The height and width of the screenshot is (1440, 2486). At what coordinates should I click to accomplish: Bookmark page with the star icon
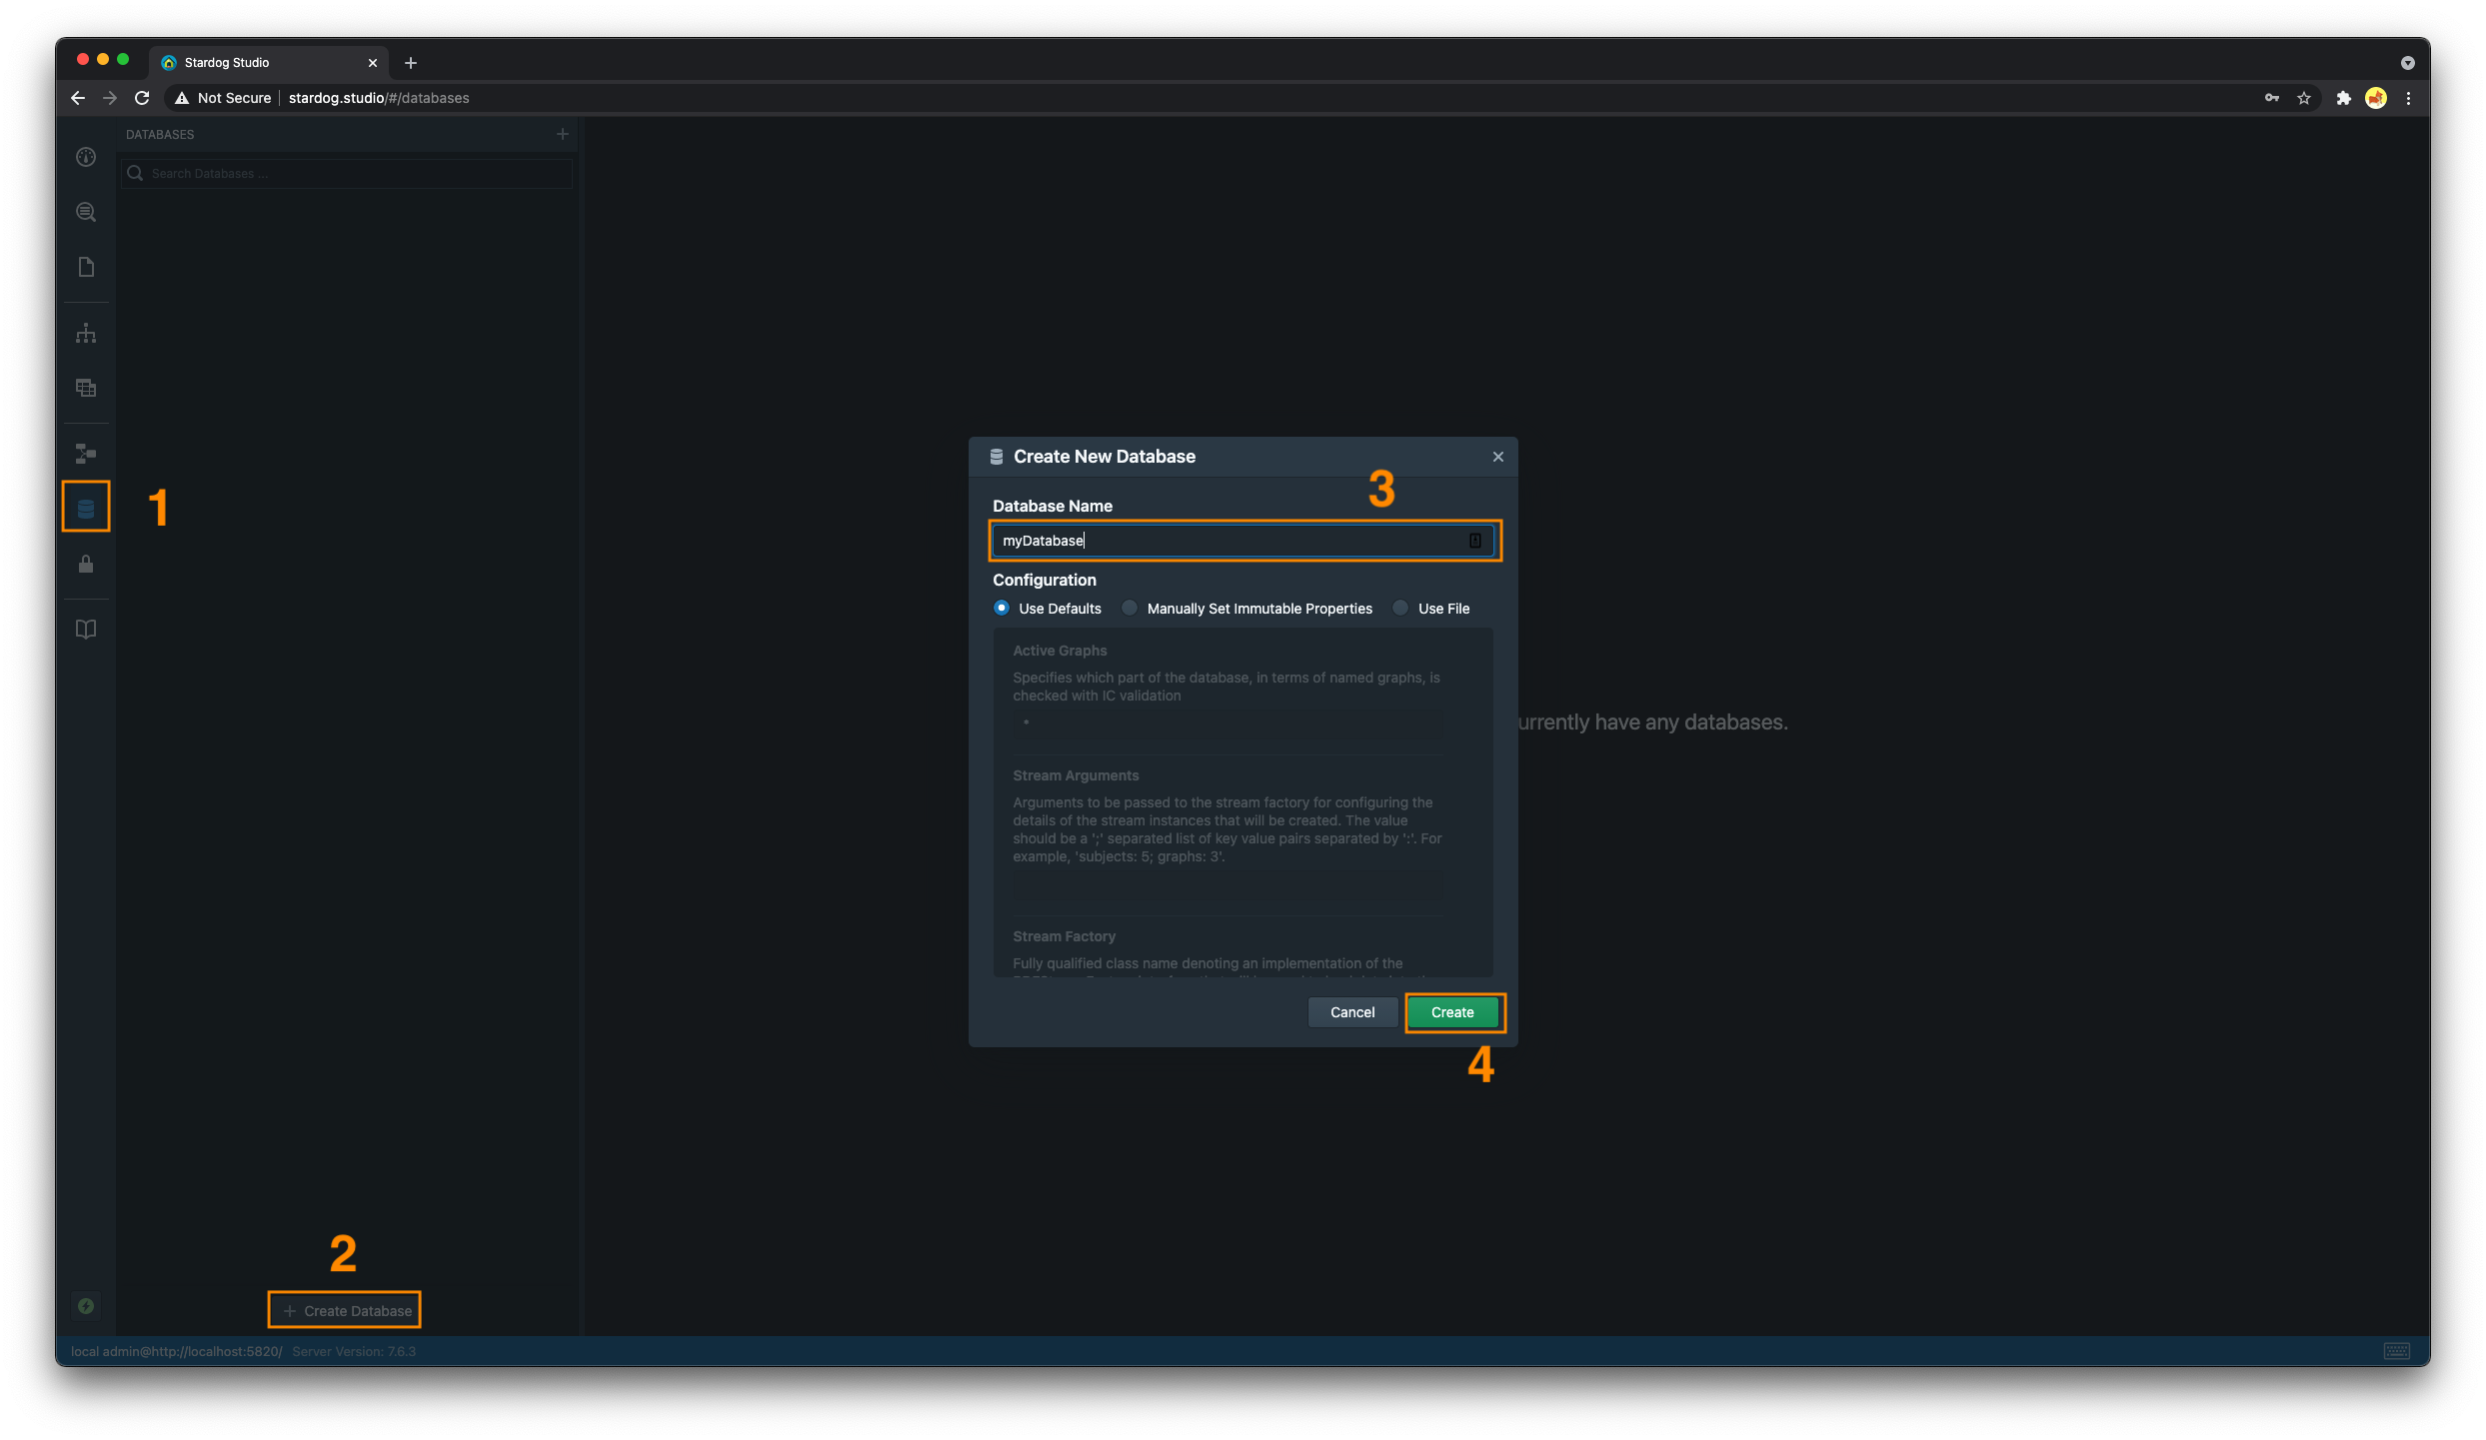click(2304, 98)
